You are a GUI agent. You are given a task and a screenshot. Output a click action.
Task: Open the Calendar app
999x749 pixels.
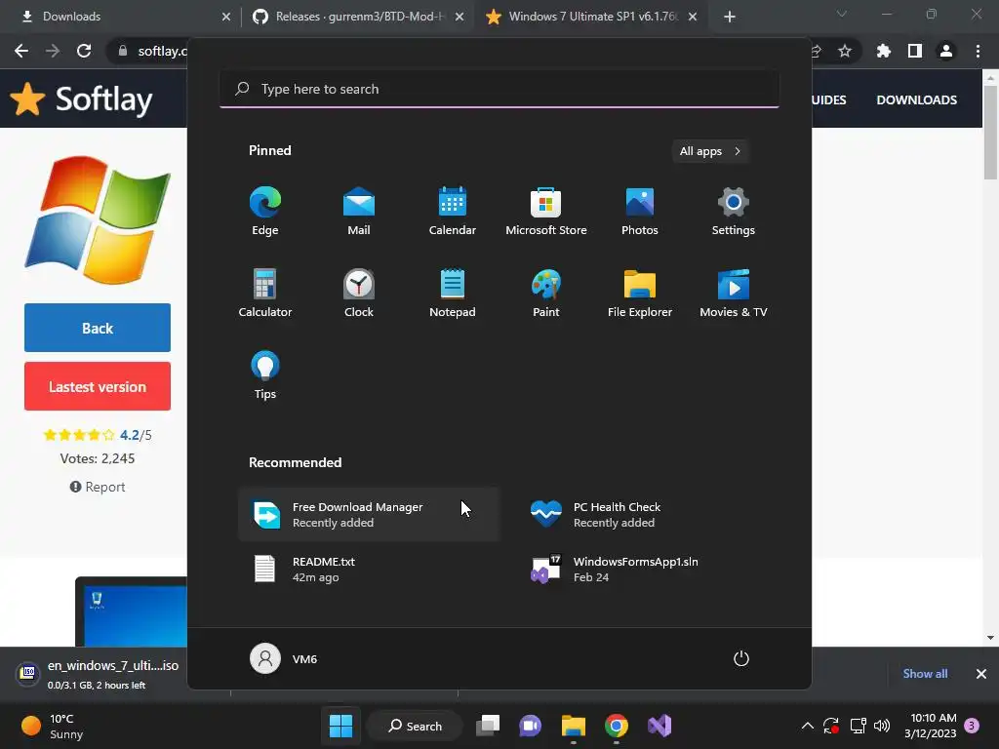(x=453, y=212)
